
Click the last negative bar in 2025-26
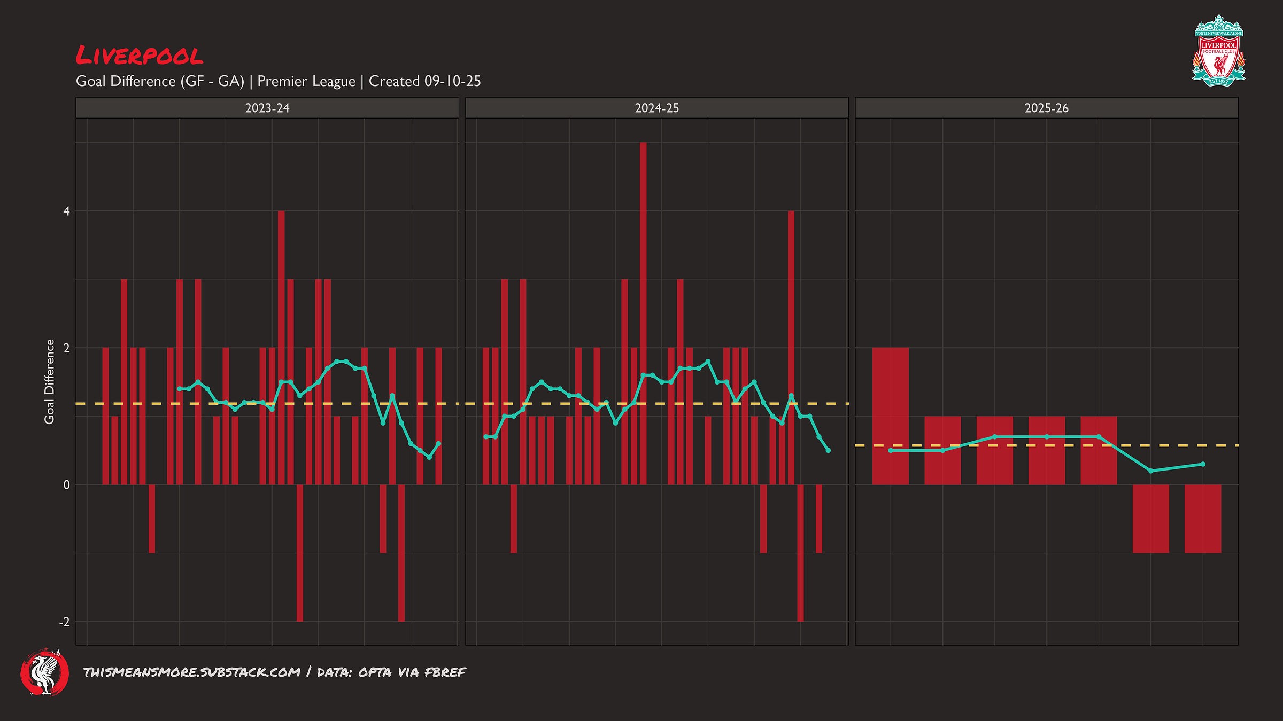(1203, 518)
